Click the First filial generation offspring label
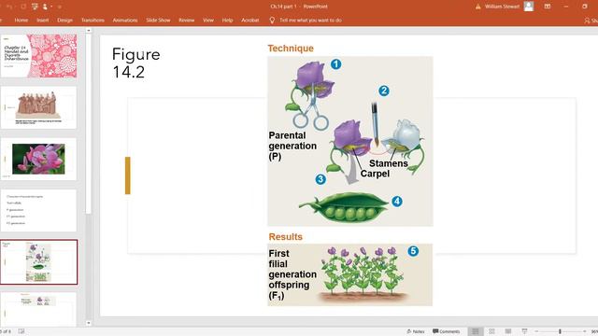The width and height of the screenshot is (598, 336). pyautogui.click(x=292, y=274)
